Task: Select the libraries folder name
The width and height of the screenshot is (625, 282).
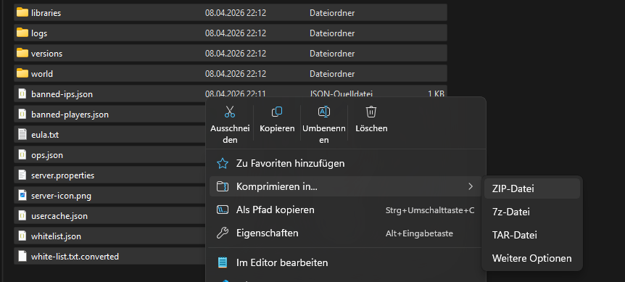Action: coord(46,13)
